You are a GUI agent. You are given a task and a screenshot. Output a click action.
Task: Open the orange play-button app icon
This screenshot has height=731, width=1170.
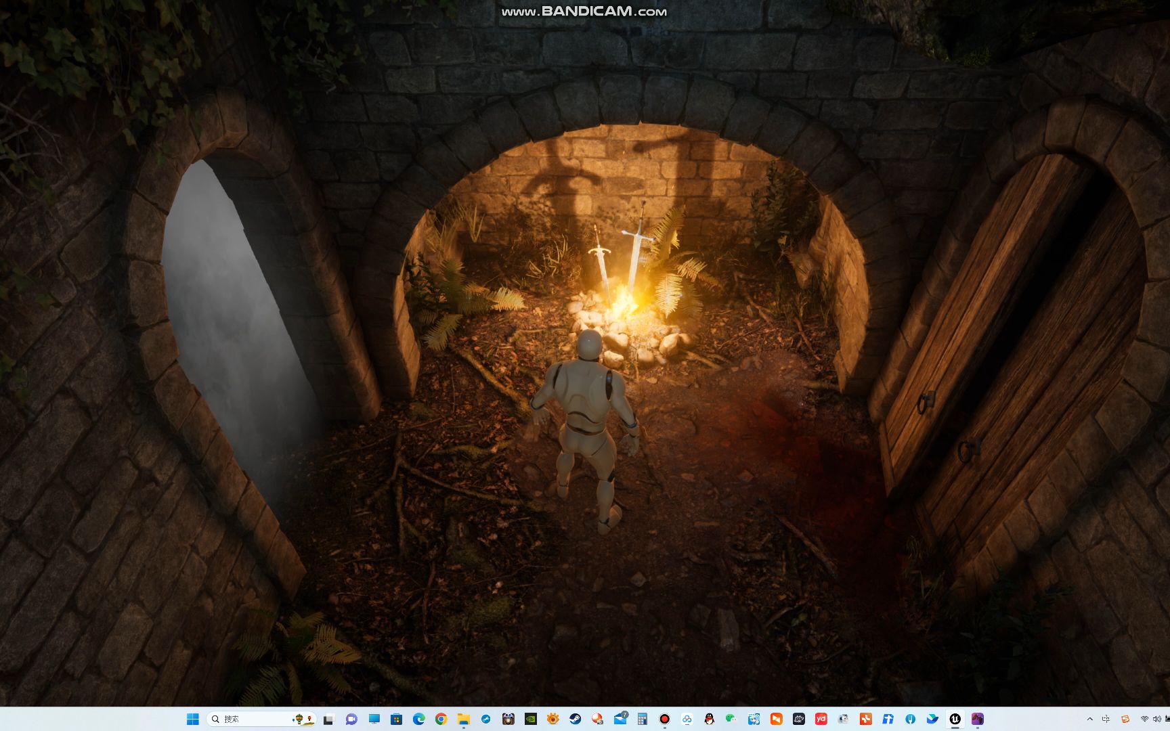[776, 719]
